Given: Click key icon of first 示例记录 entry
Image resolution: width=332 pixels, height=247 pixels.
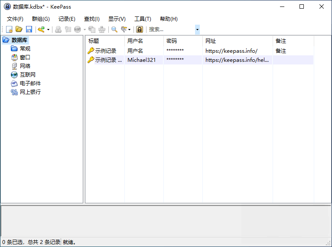Looking at the screenshot, I should (x=91, y=51).
